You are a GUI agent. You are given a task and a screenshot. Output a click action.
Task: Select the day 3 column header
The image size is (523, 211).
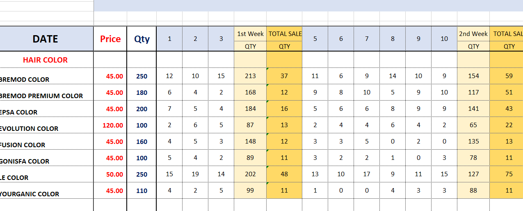[x=221, y=39]
